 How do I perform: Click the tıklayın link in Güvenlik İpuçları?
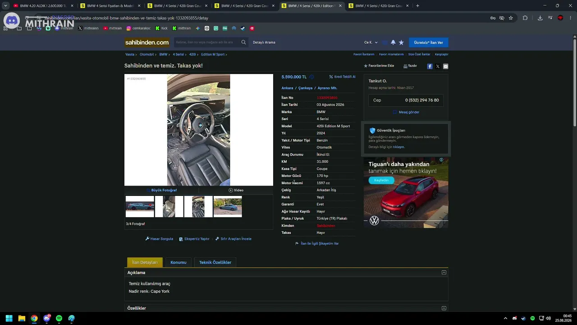(399, 147)
